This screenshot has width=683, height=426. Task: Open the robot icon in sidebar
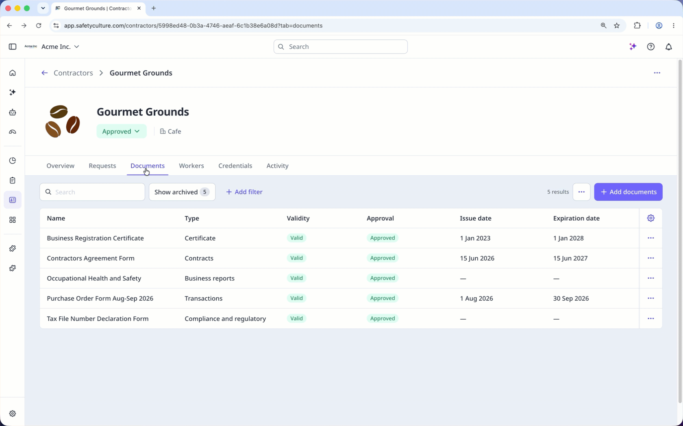pyautogui.click(x=13, y=112)
